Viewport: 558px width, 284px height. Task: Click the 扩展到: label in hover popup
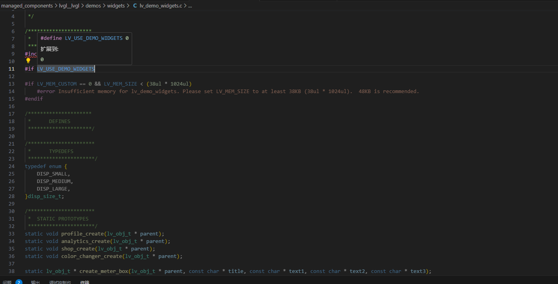[x=49, y=49]
